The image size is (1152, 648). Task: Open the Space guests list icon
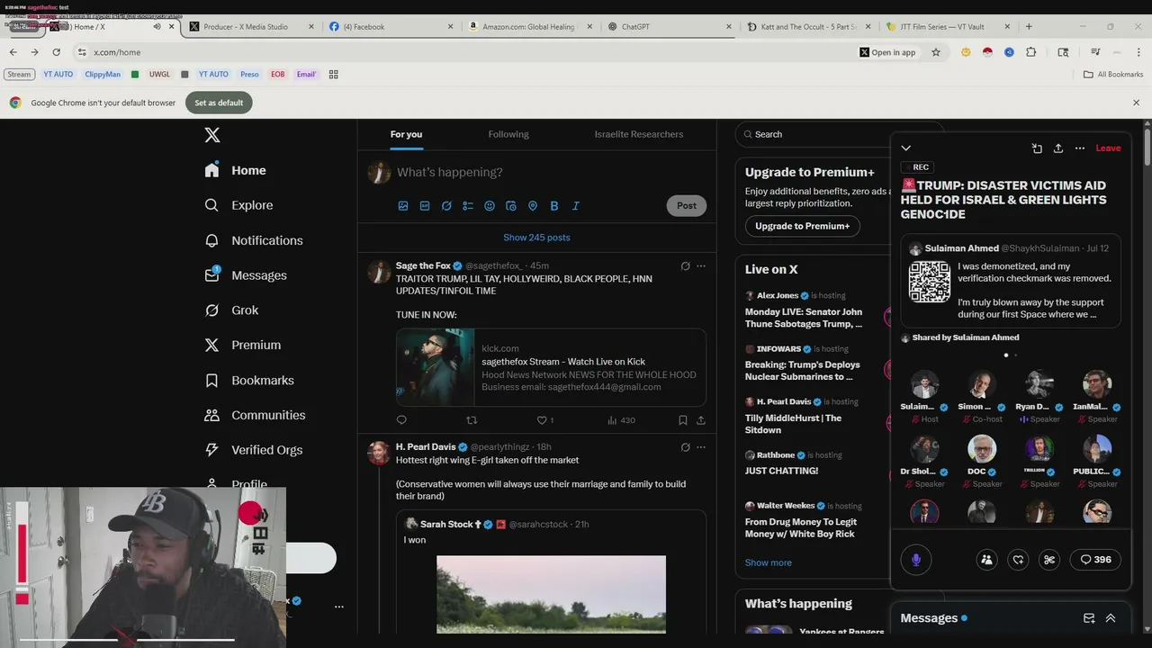(986, 560)
